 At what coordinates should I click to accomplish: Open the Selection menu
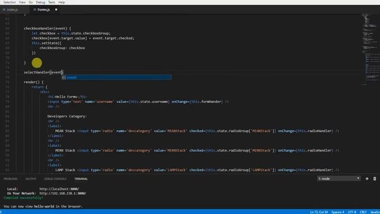9,2
